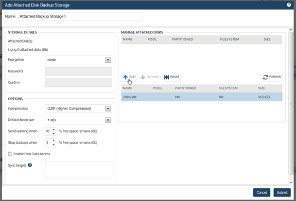Open the help icon in the dialog title bar
The height and width of the screenshot is (201, 296).
(x=289, y=5)
